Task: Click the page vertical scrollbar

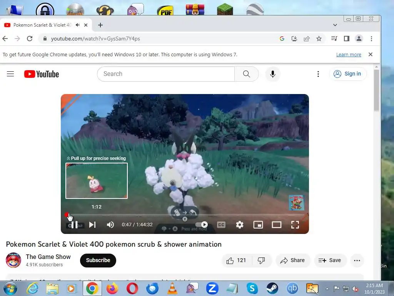Action: tap(376, 91)
